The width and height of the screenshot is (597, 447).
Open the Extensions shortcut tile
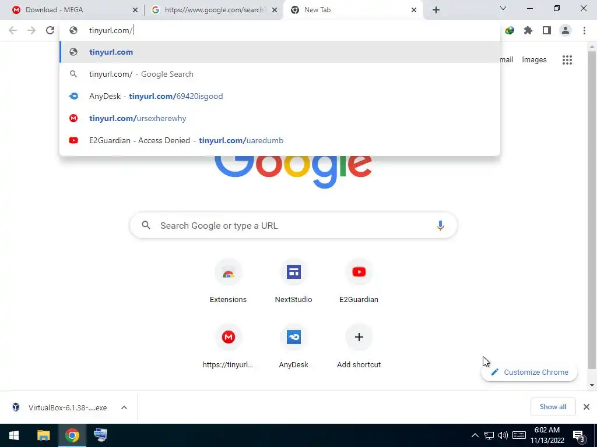(228, 282)
